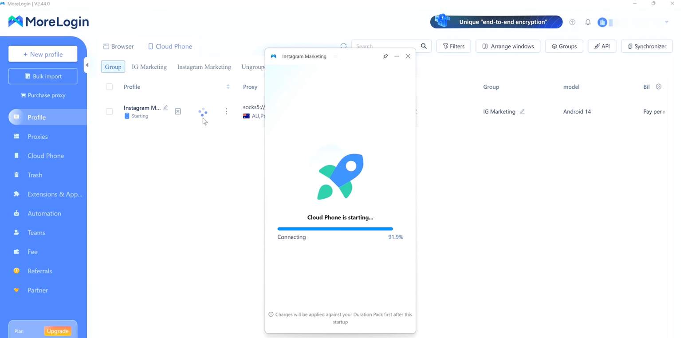Click the edit pencil next to profile name

tap(165, 108)
